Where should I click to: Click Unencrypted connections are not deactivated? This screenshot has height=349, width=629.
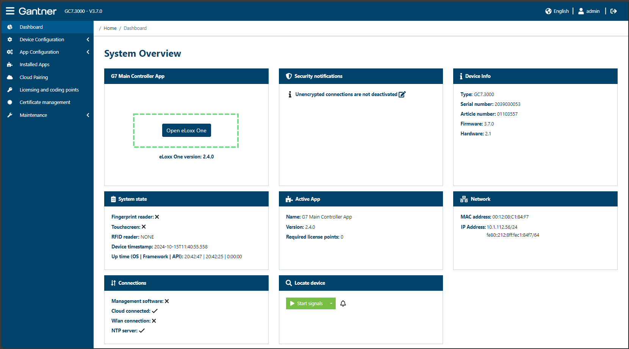click(346, 94)
